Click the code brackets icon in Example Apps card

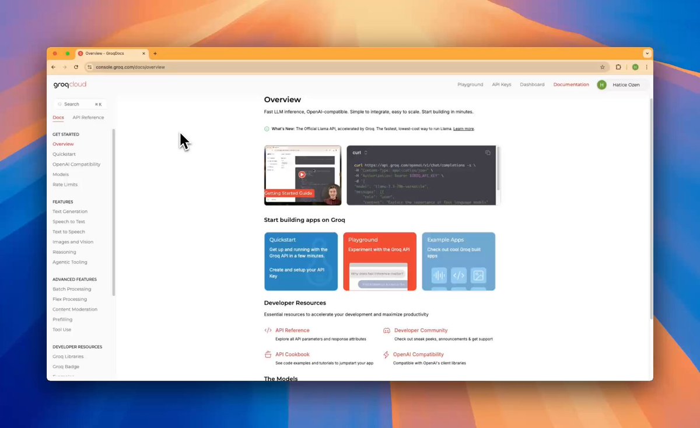(x=459, y=275)
